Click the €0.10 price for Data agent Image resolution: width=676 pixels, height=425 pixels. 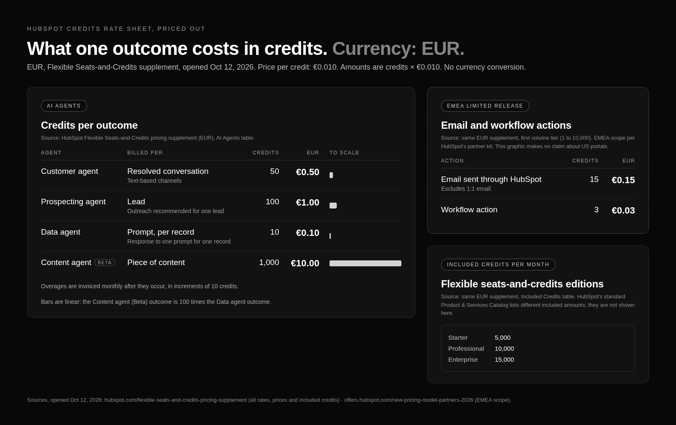308,233
